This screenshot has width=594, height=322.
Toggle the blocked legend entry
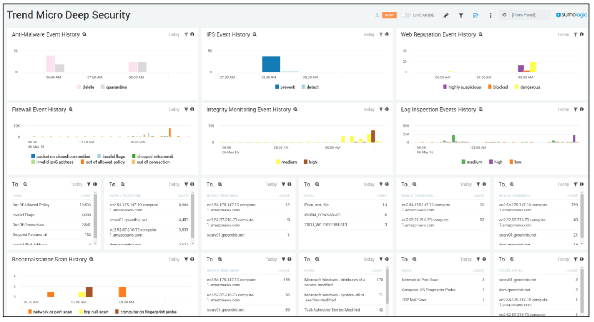pyautogui.click(x=498, y=87)
